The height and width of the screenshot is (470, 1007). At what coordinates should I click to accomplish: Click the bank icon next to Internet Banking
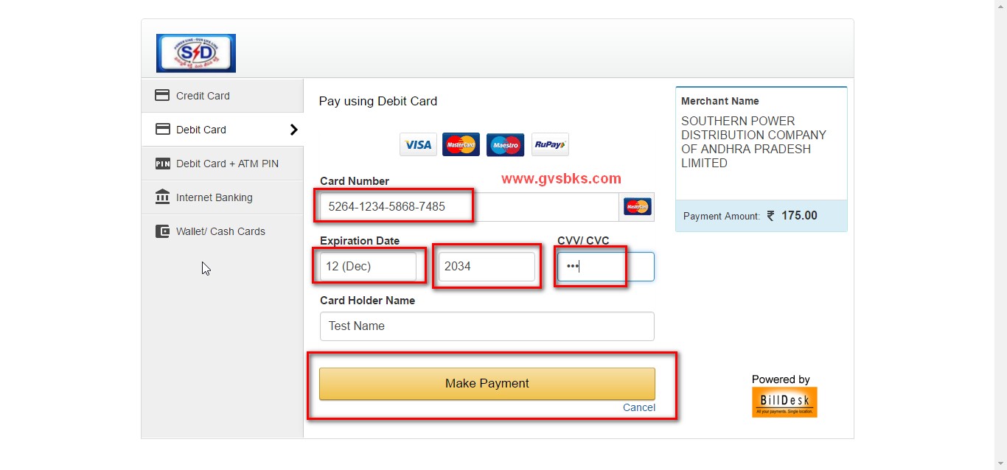[163, 197]
